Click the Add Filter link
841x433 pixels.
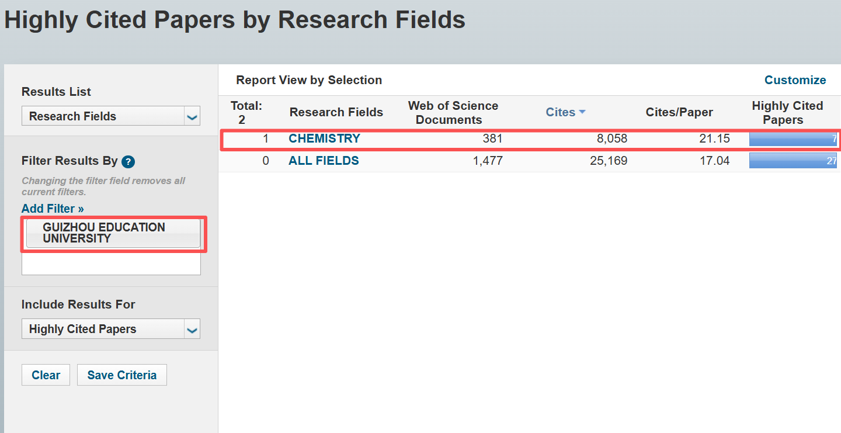click(53, 209)
